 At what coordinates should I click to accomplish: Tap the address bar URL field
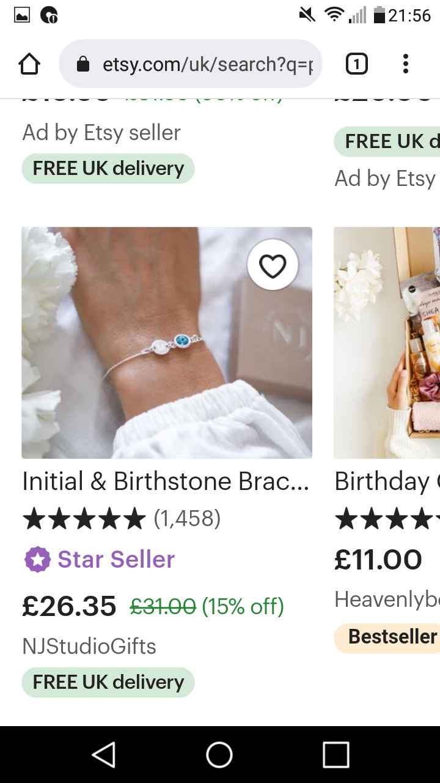coord(208,64)
